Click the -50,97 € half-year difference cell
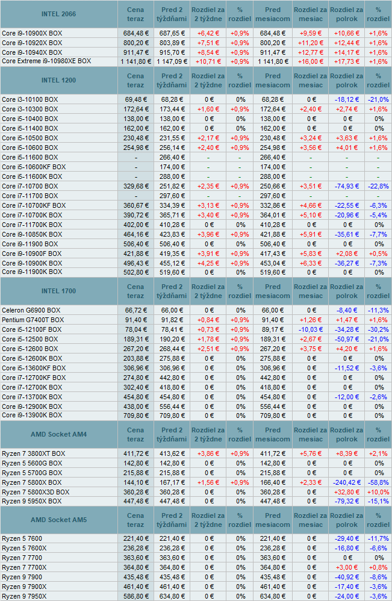 click(346, 339)
